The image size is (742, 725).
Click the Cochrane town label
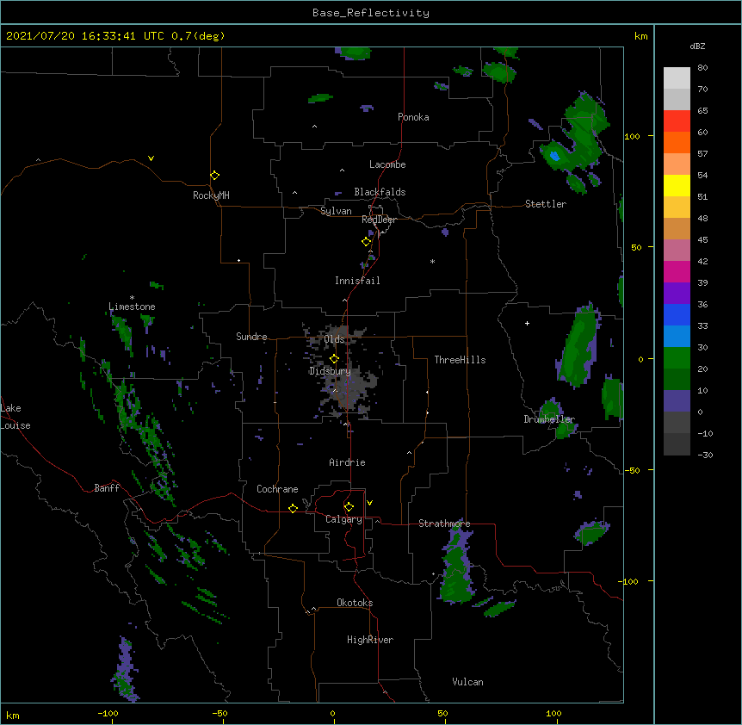click(x=277, y=489)
